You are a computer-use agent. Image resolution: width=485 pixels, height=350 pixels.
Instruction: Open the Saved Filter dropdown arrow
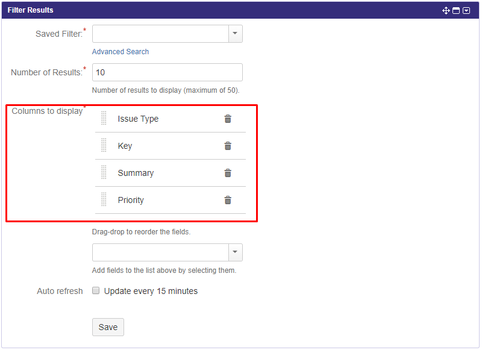pyautogui.click(x=236, y=33)
